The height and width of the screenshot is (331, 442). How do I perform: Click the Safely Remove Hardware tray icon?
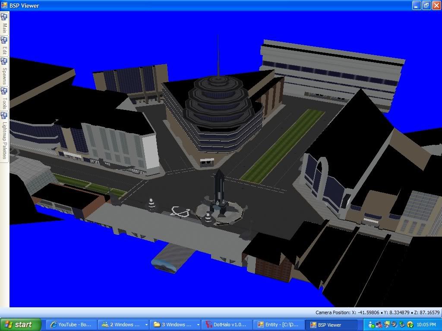click(402, 325)
